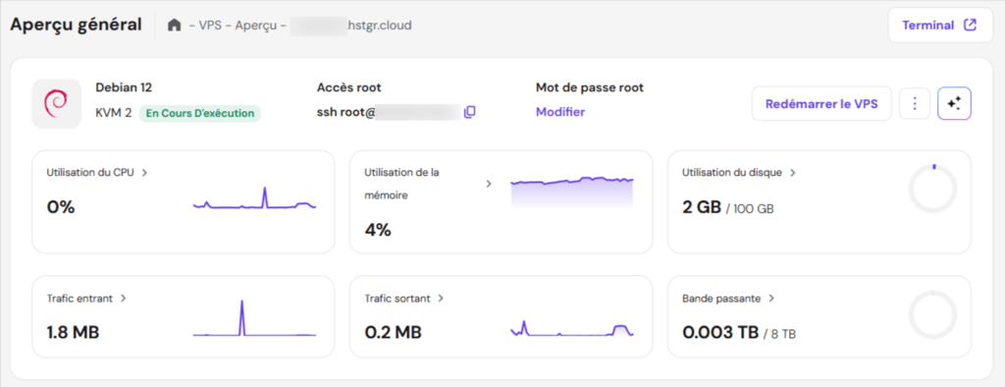Click the hstgr.cloud breadcrumb hostname

click(x=379, y=25)
